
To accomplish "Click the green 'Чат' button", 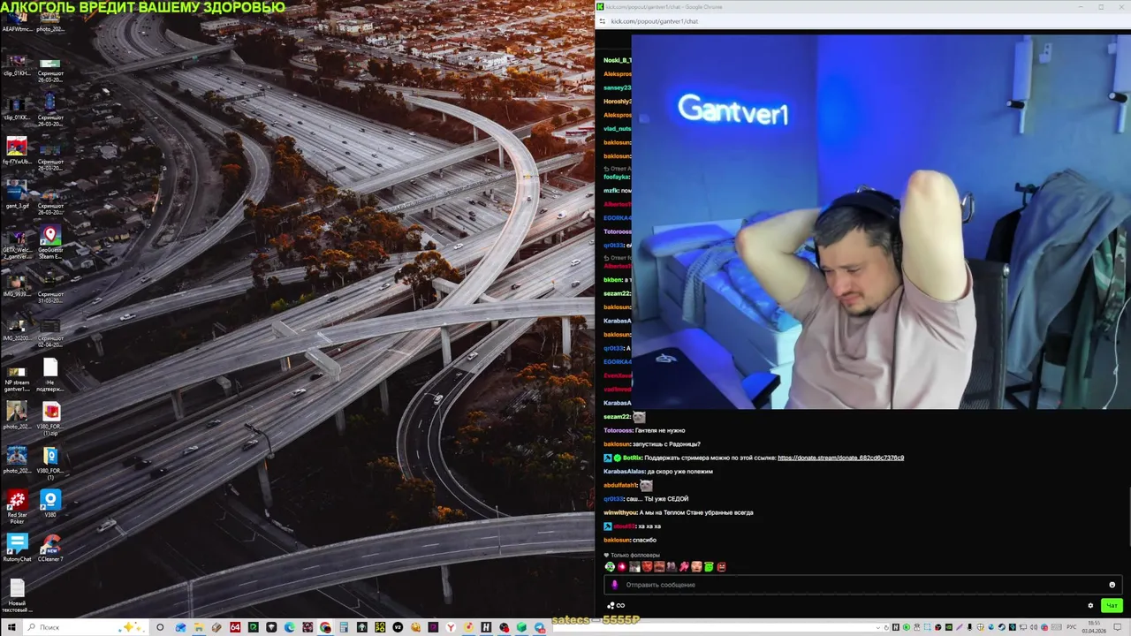I will point(1112,605).
